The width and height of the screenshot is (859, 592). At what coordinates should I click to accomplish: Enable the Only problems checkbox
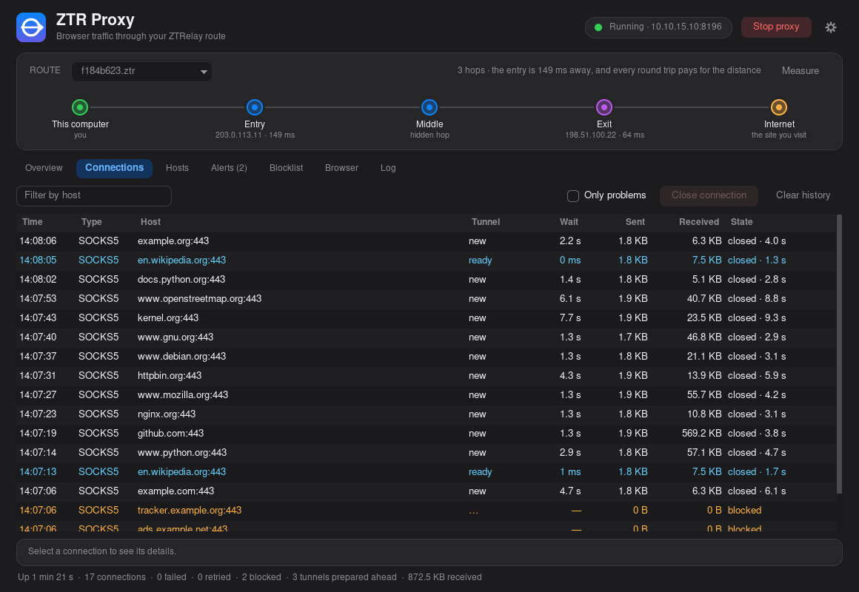[x=573, y=196]
